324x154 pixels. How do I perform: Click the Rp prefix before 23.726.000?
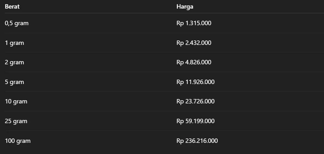point(180,102)
